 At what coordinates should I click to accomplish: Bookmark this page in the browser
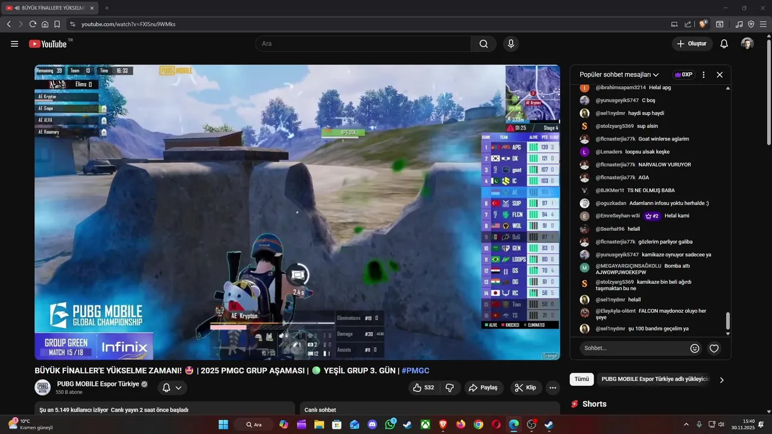[57, 24]
